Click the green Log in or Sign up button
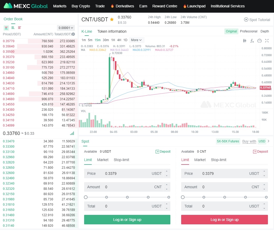Screen dimensions: 274x232 click(x=127, y=220)
